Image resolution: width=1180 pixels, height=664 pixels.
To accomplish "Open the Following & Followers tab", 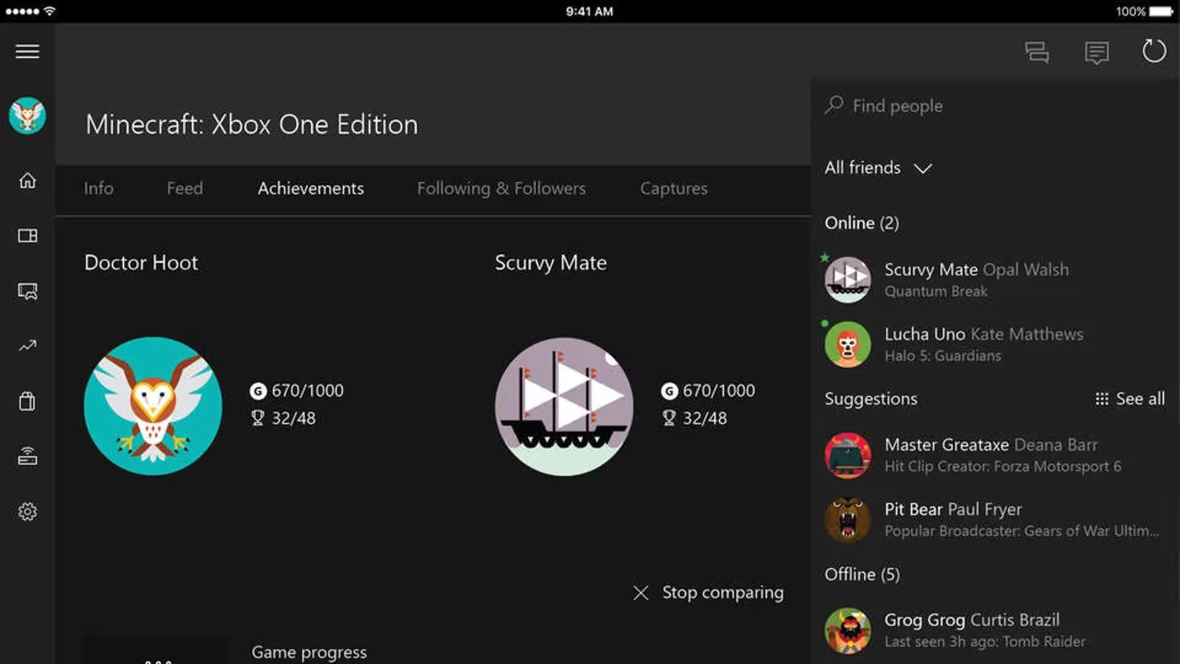I will (502, 188).
